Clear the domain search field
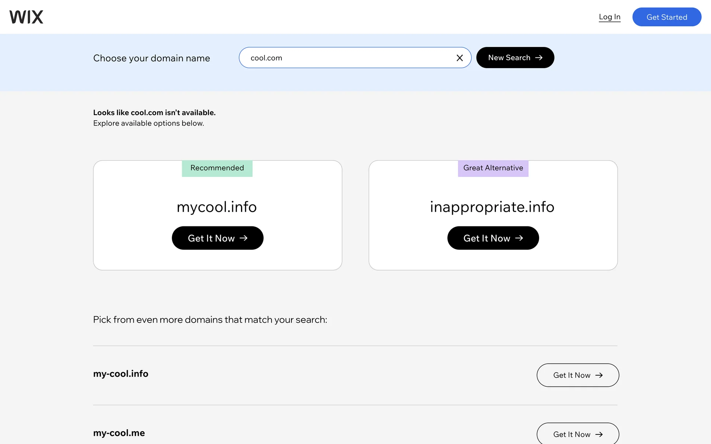The image size is (711, 444). 460,58
